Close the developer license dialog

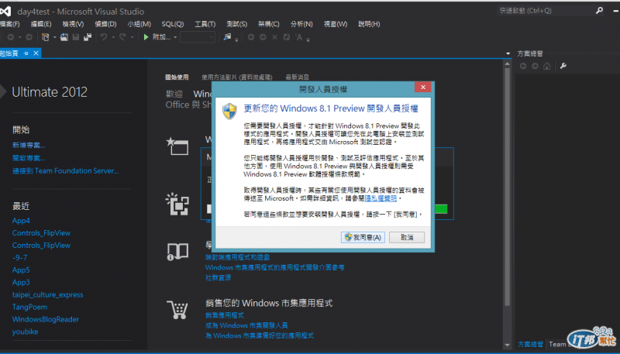click(x=422, y=88)
